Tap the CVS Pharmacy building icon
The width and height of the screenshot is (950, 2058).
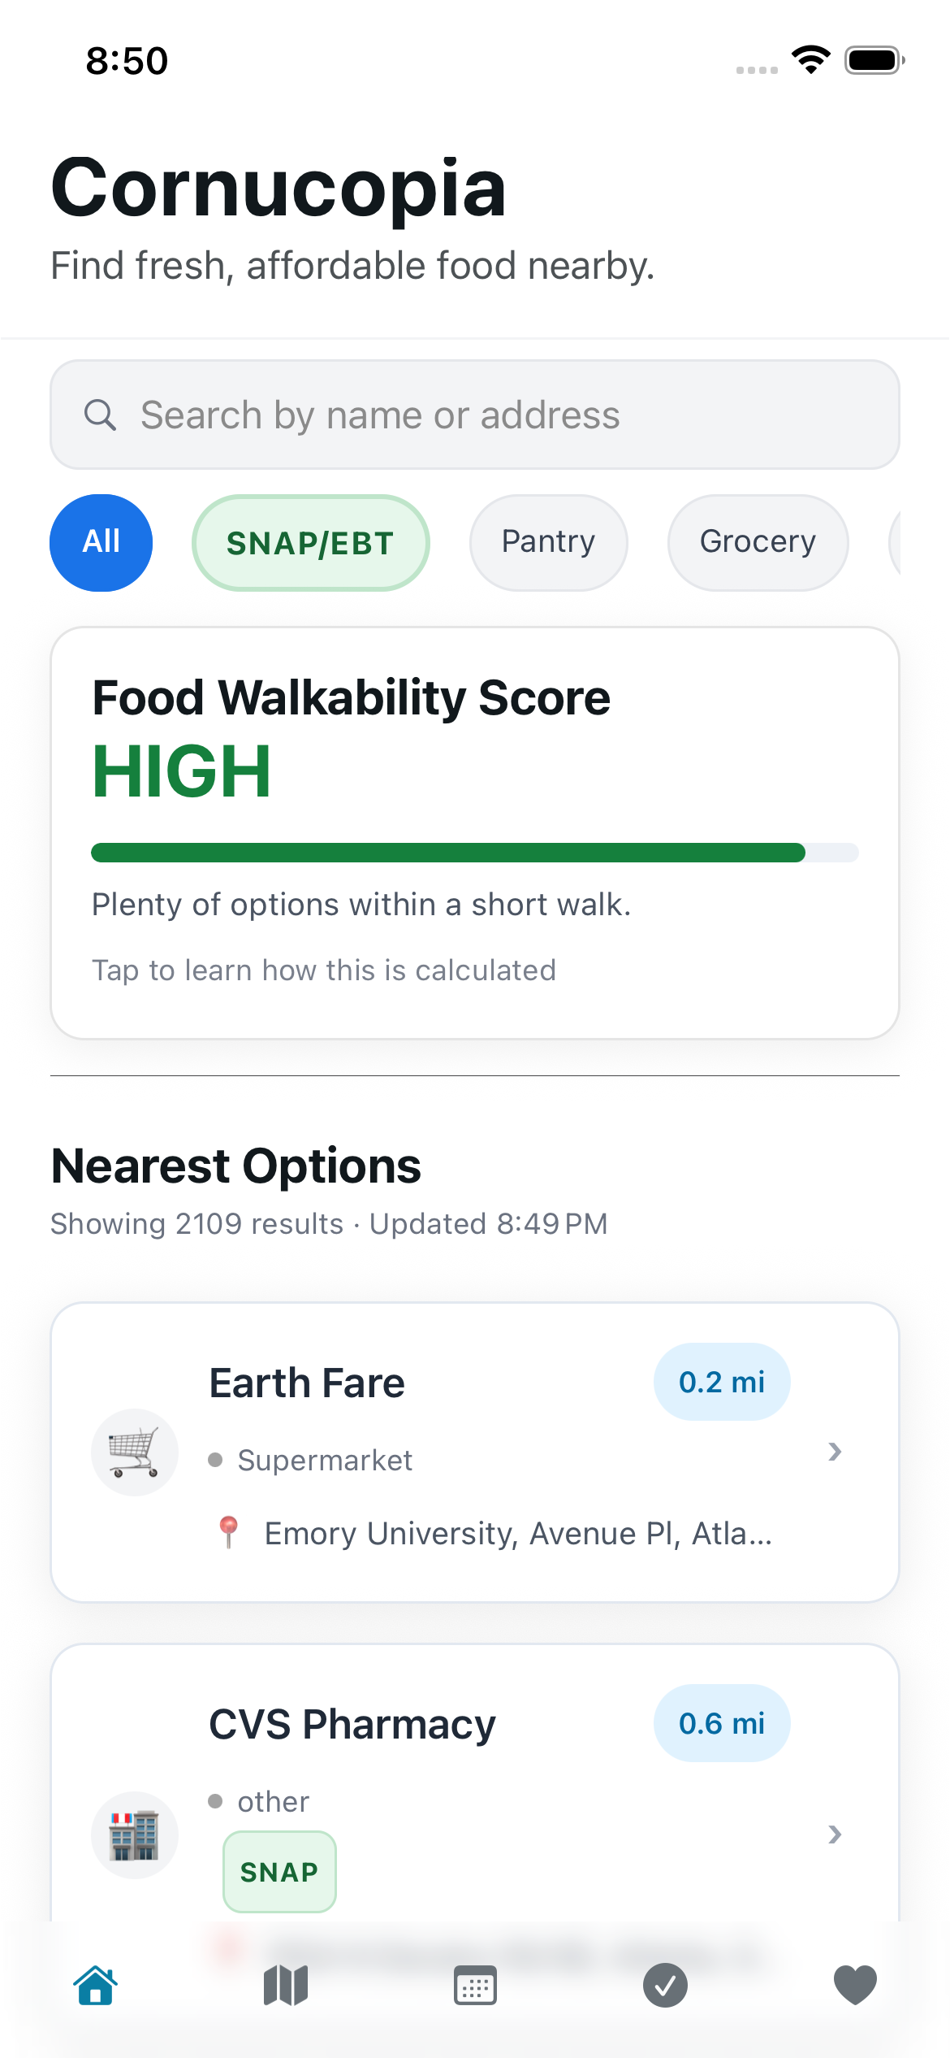135,1835
